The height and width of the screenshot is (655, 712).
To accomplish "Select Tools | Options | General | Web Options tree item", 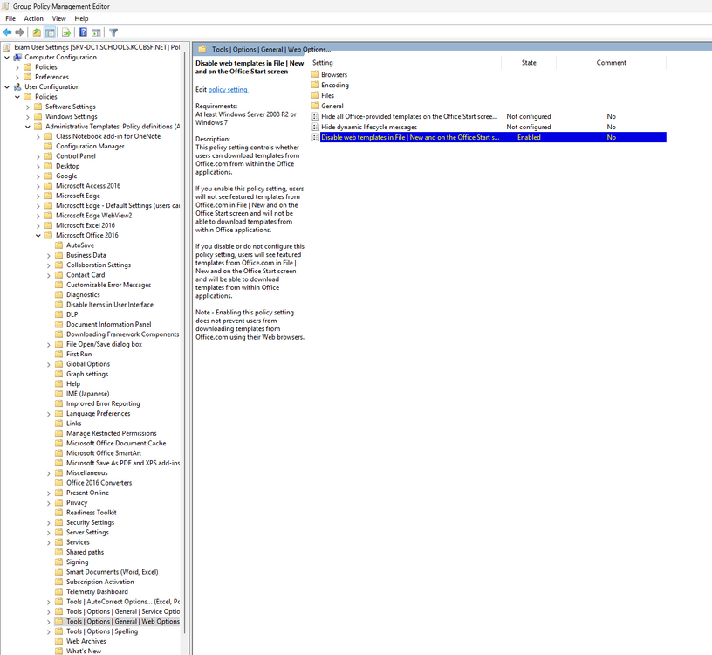I will tap(123, 621).
